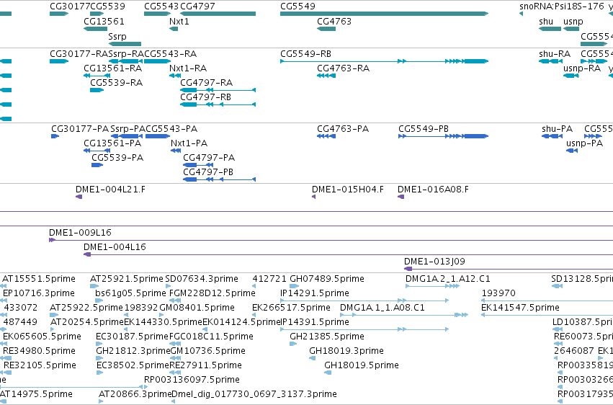
Task: Click the CG5539 gene label
Action: coord(107,6)
